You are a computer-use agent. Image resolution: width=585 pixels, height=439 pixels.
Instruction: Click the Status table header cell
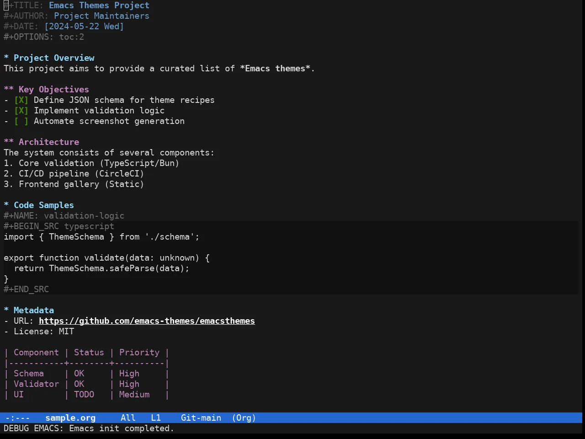pos(89,353)
